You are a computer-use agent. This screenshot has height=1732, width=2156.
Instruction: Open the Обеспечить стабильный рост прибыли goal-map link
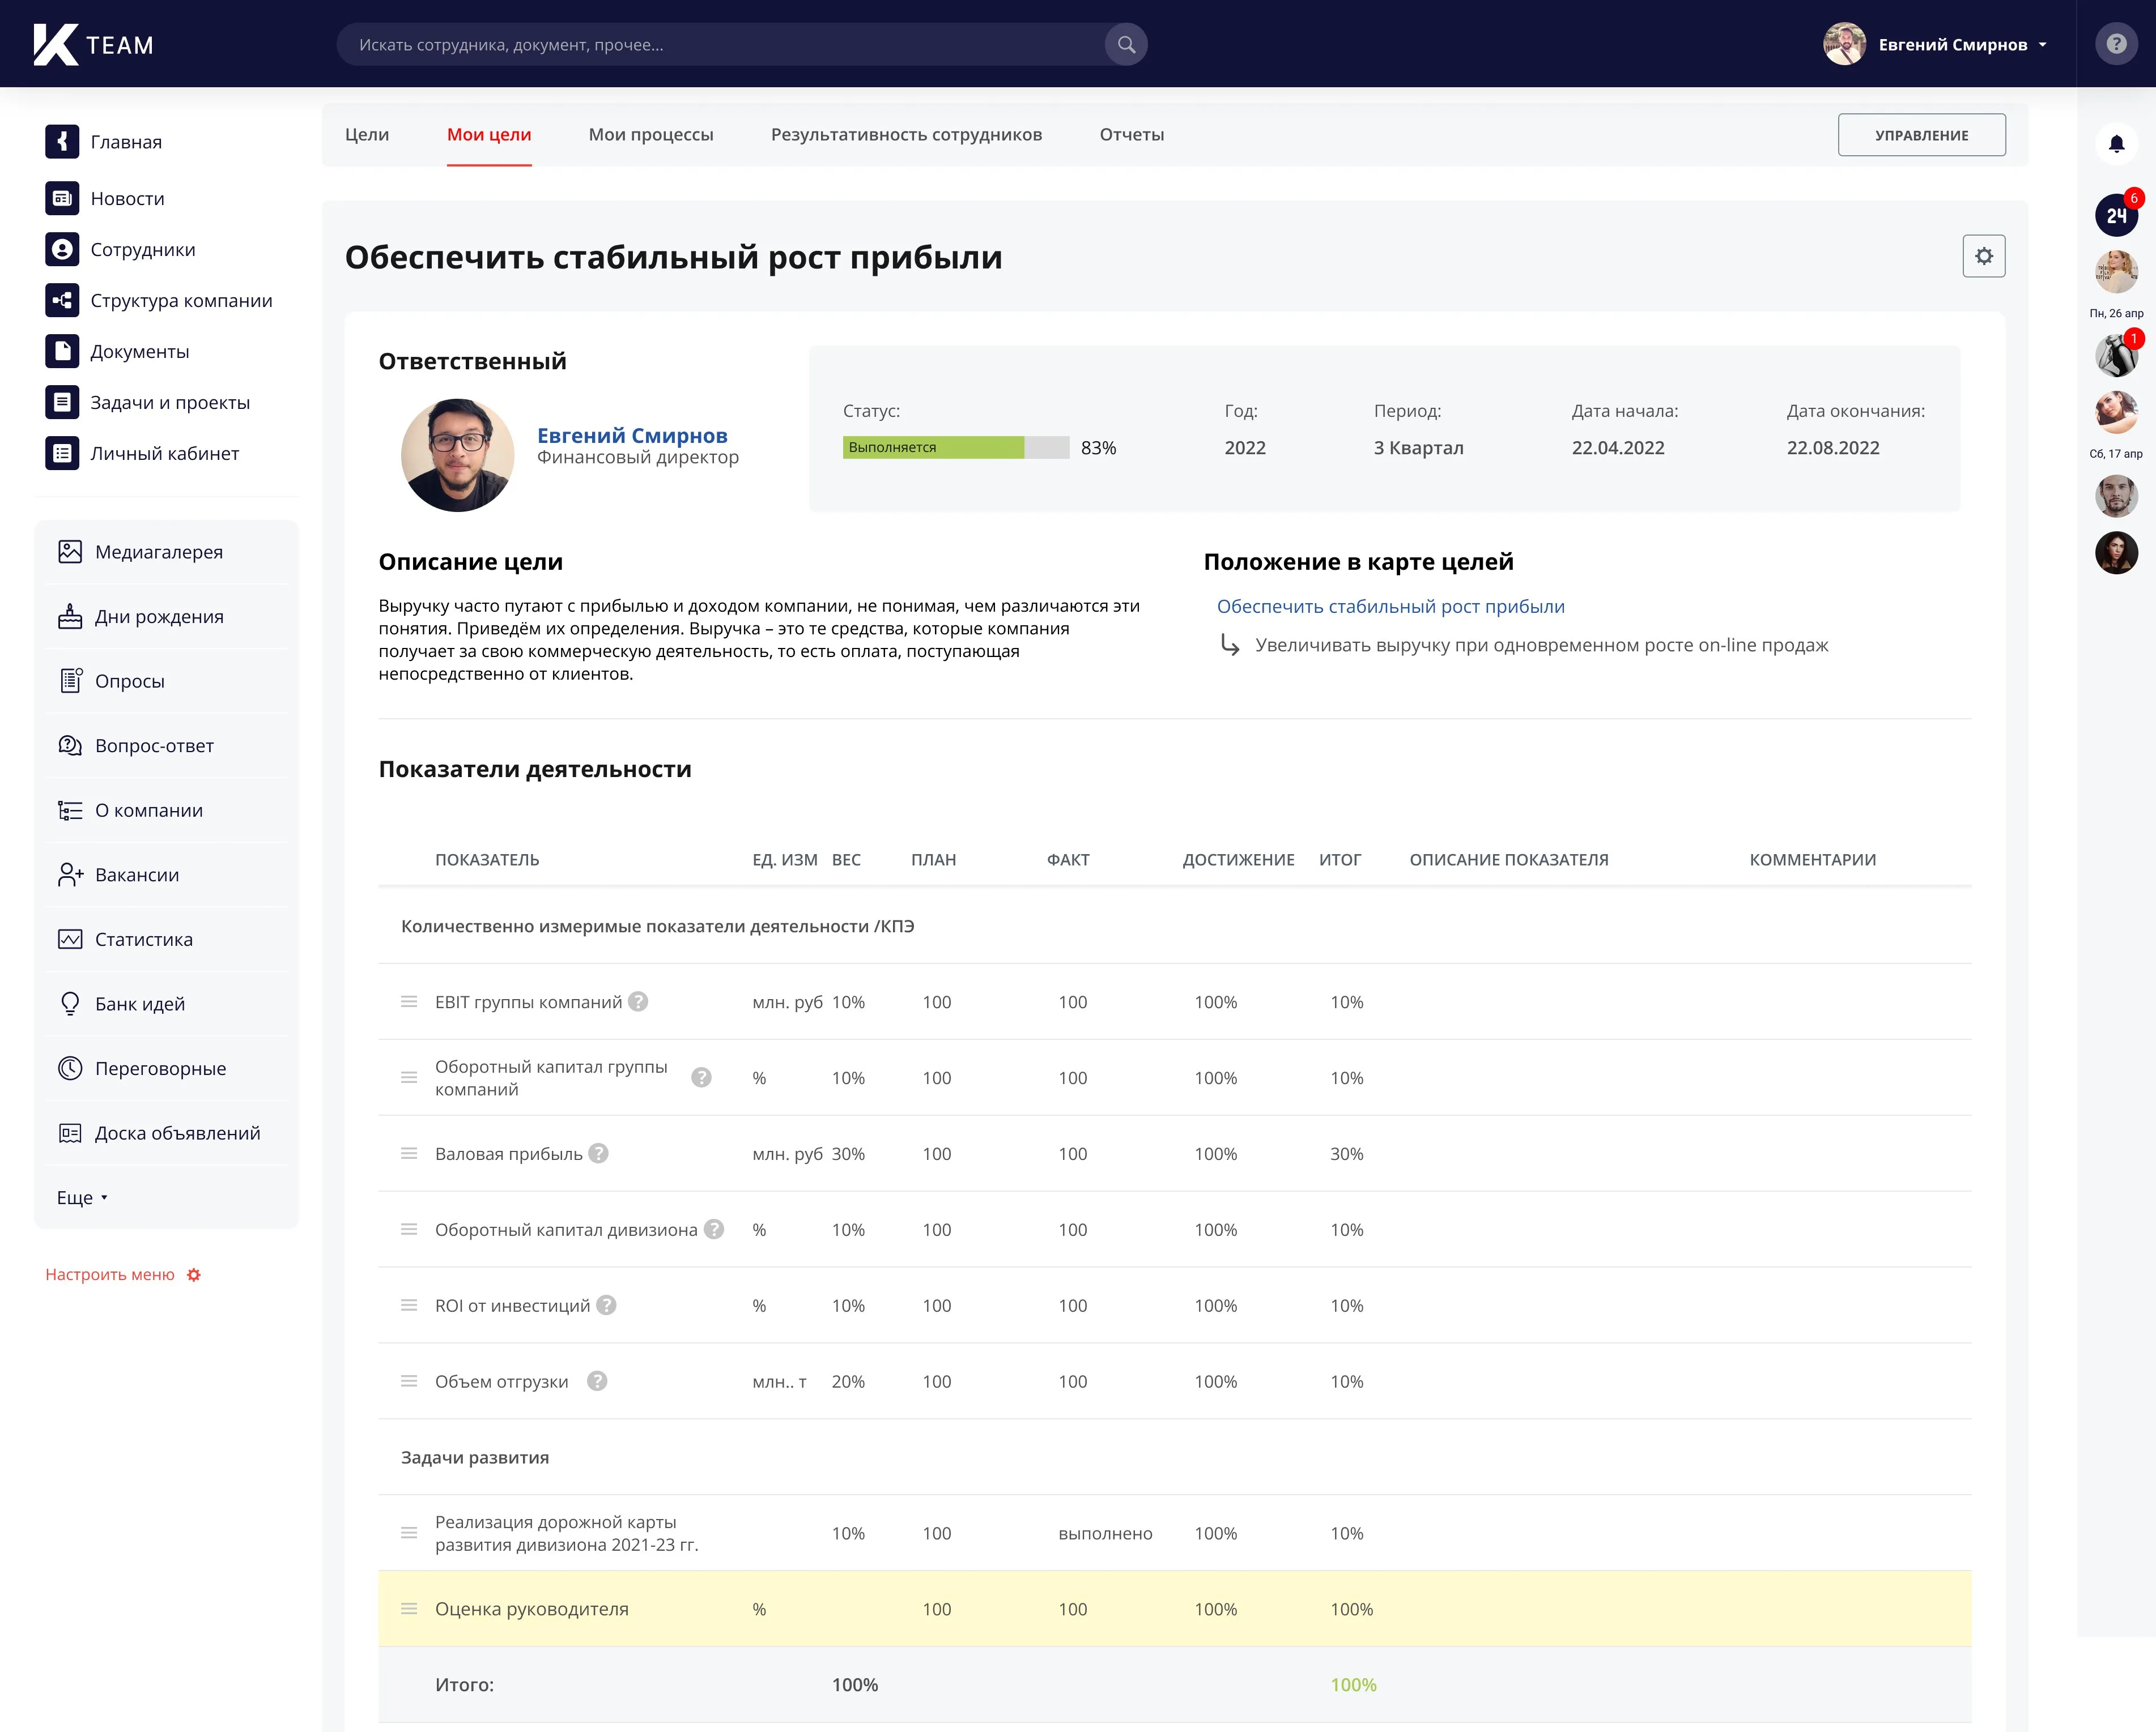[1390, 607]
